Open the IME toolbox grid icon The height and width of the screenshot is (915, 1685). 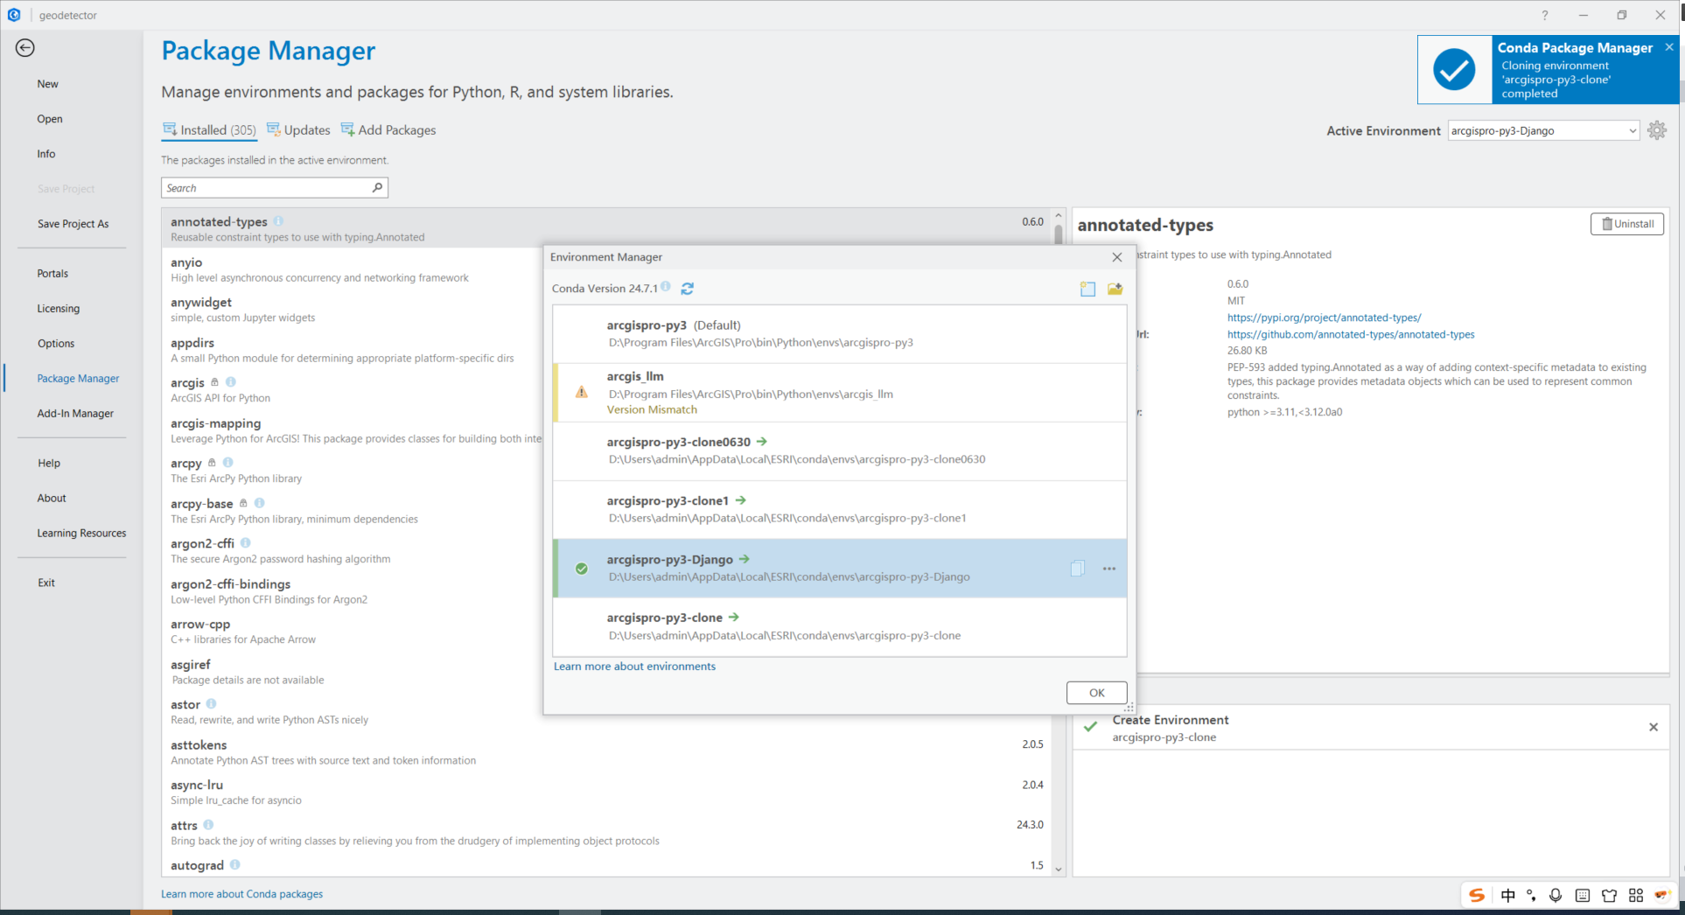click(x=1636, y=895)
